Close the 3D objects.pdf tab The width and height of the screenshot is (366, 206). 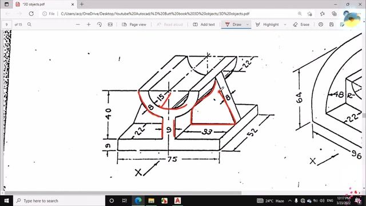73,4
